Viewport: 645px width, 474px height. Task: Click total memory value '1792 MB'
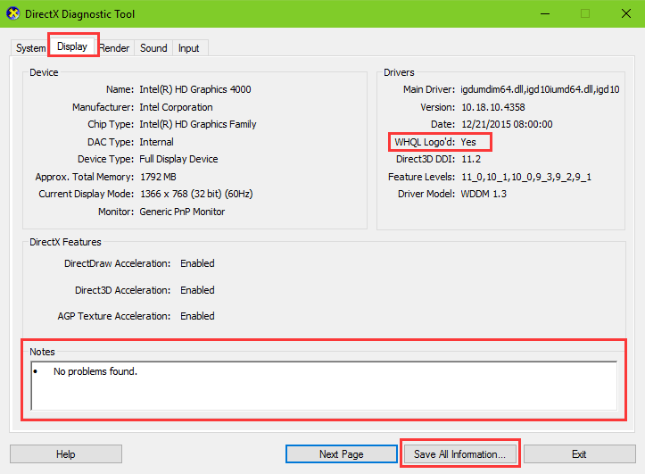158,177
